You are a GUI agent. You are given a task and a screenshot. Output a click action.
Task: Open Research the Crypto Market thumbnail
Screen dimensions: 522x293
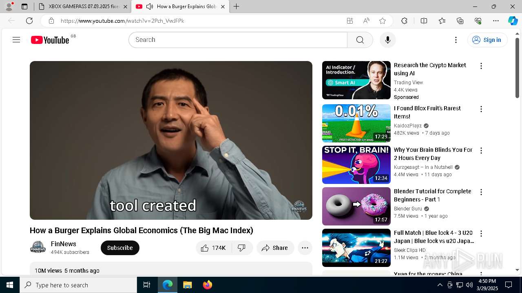[x=356, y=80]
